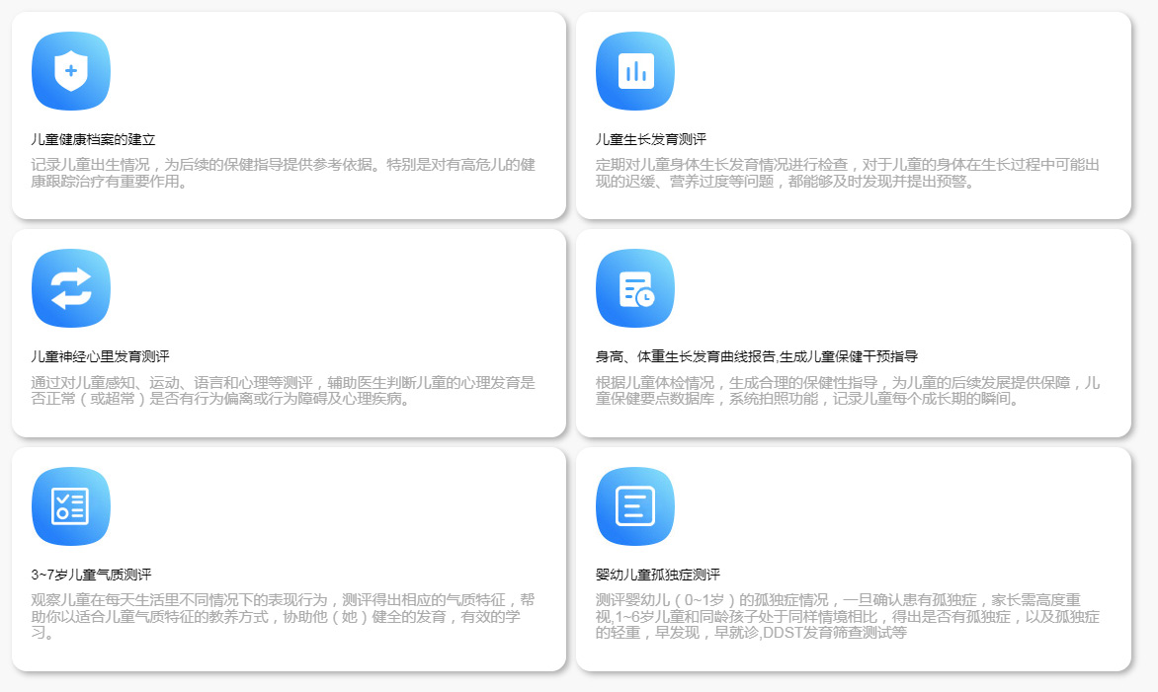The height and width of the screenshot is (692, 1158).
Task: Click the description starting with 观察儿童在每天生活里
Action: (283, 616)
